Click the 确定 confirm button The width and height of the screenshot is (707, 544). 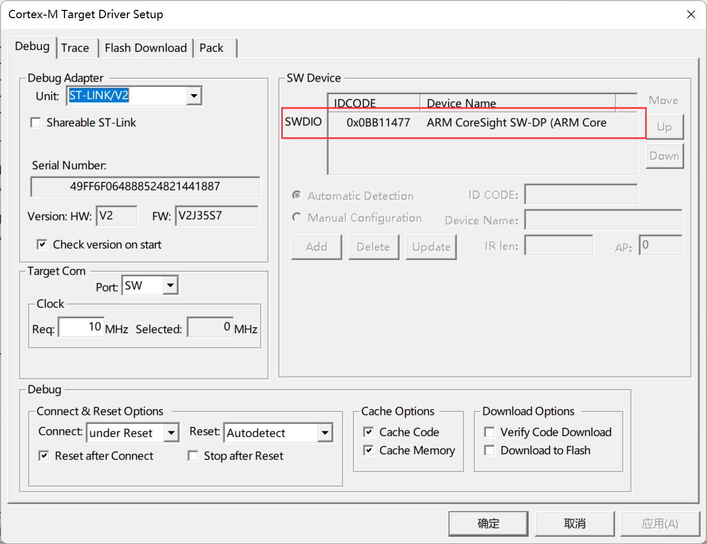pos(488,523)
